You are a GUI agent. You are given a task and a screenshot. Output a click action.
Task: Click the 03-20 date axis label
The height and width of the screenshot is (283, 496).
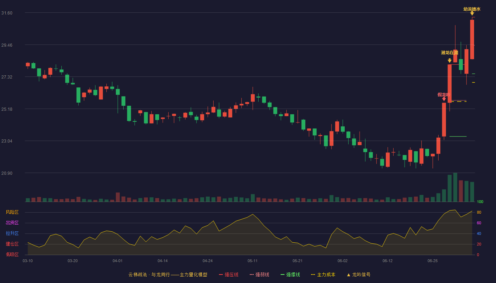click(x=73, y=261)
